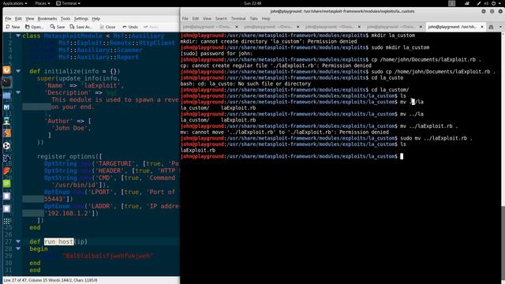Click the New document icon in editor toolbar
The image size is (505, 284).
tap(8, 27)
